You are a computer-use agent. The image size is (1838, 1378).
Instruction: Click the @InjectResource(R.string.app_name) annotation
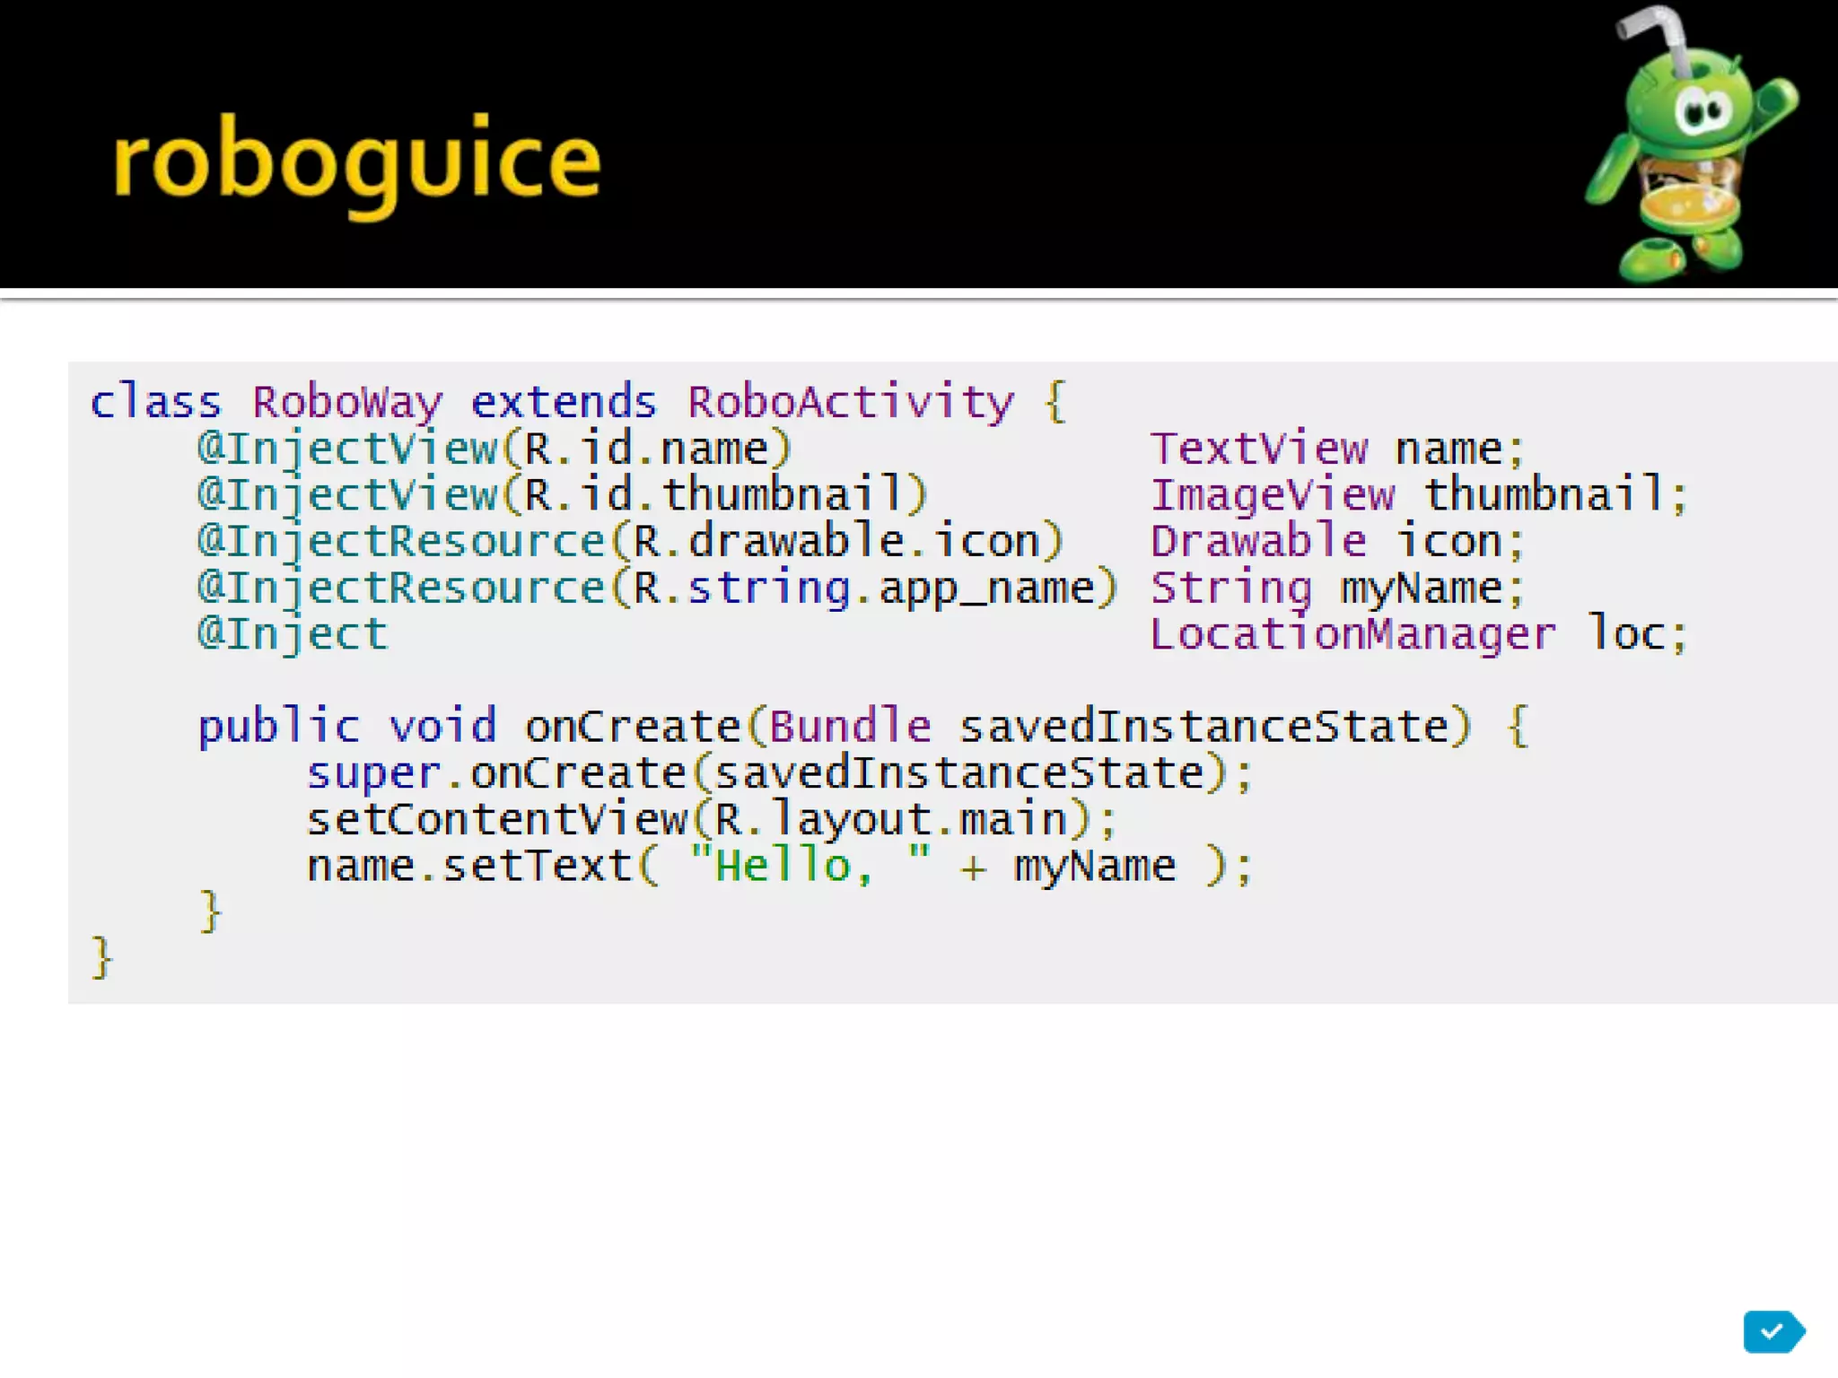point(657,589)
